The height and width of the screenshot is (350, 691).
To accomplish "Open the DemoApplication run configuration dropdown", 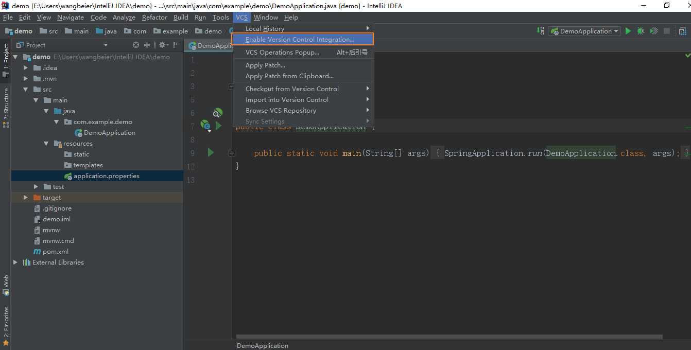I will (584, 31).
